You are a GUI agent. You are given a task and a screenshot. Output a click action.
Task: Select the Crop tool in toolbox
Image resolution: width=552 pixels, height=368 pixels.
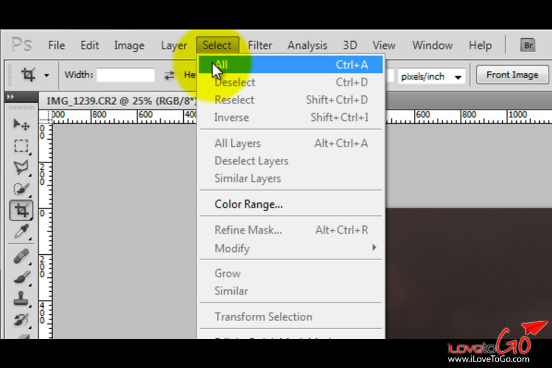[21, 210]
